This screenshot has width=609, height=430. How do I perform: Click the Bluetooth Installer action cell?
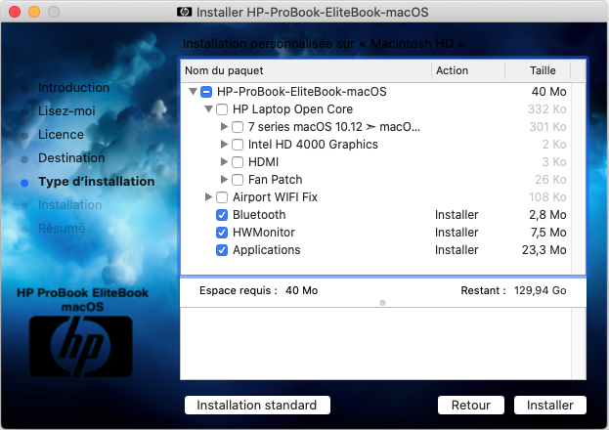click(x=457, y=215)
